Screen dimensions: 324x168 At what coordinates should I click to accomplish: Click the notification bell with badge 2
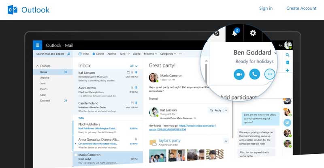[x=235, y=33]
